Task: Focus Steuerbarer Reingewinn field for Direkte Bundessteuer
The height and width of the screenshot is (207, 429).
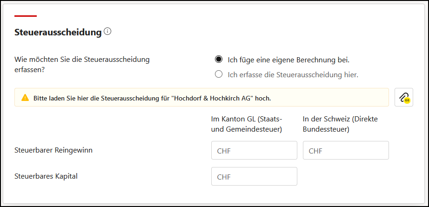Action: [346, 150]
